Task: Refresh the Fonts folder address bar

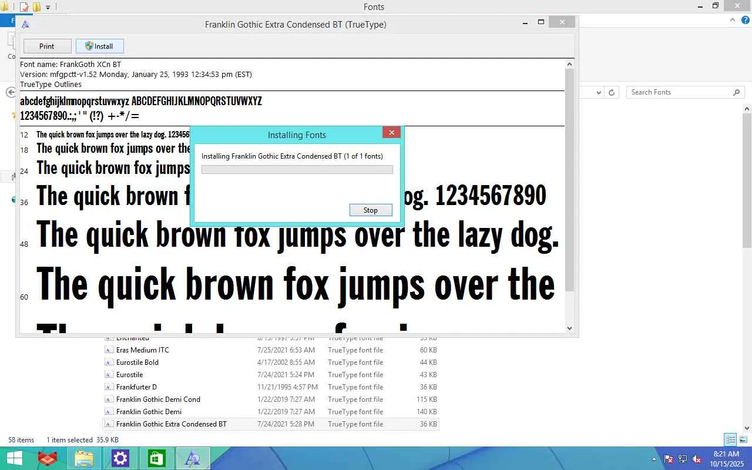Action: click(x=612, y=92)
